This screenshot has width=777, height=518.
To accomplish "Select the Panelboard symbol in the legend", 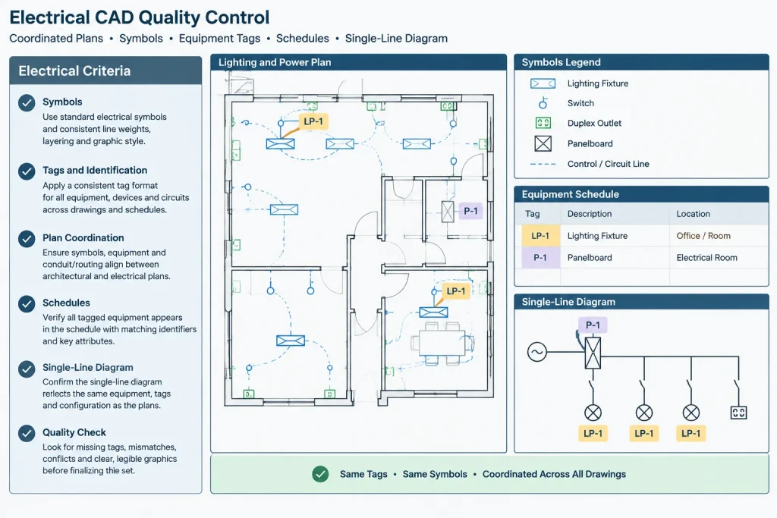I will pyautogui.click(x=543, y=143).
